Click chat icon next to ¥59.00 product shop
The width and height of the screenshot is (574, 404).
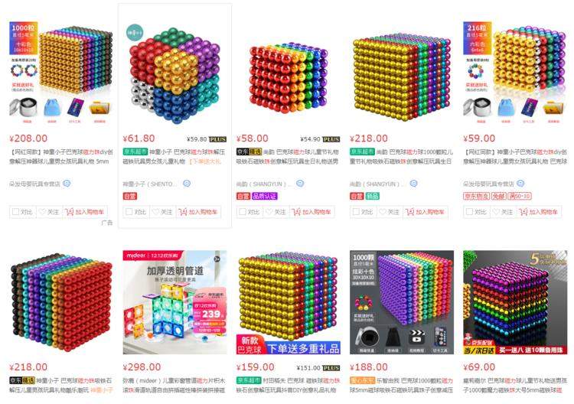pos(520,184)
